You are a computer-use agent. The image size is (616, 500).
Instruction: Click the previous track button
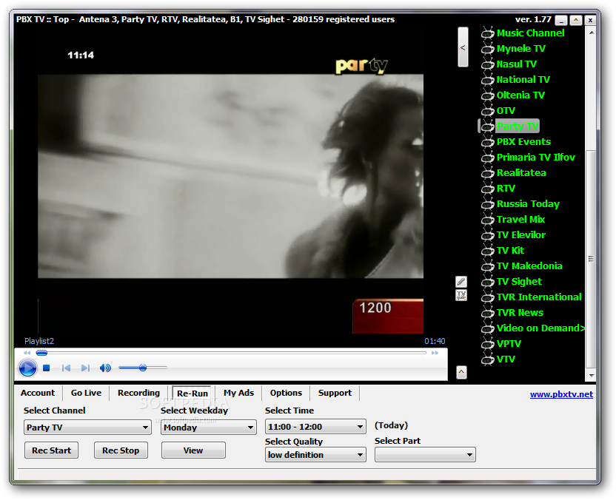coord(66,368)
